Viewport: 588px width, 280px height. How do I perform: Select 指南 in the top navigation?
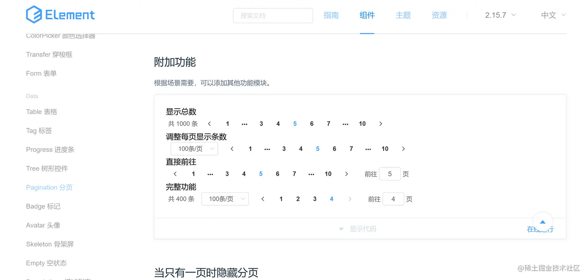tap(331, 15)
